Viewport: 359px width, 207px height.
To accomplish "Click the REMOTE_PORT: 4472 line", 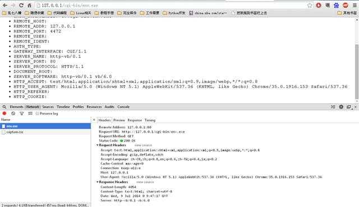I will click(38, 31).
